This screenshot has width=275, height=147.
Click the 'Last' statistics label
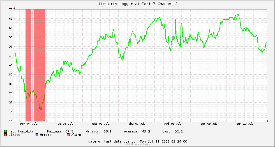(x=166, y=131)
